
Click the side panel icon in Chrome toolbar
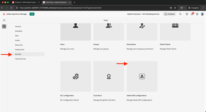[x=182, y=8]
